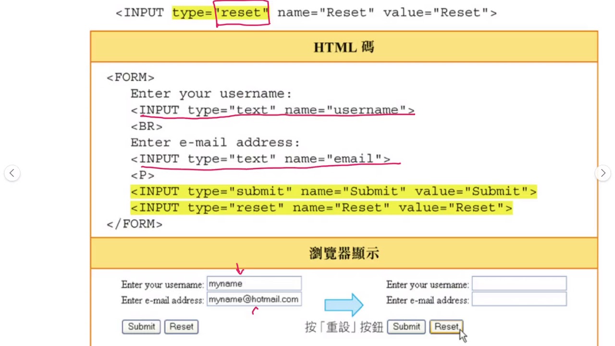Click the Reset button under the mouse cursor
Image resolution: width=615 pixels, height=346 pixels.
pos(446,327)
